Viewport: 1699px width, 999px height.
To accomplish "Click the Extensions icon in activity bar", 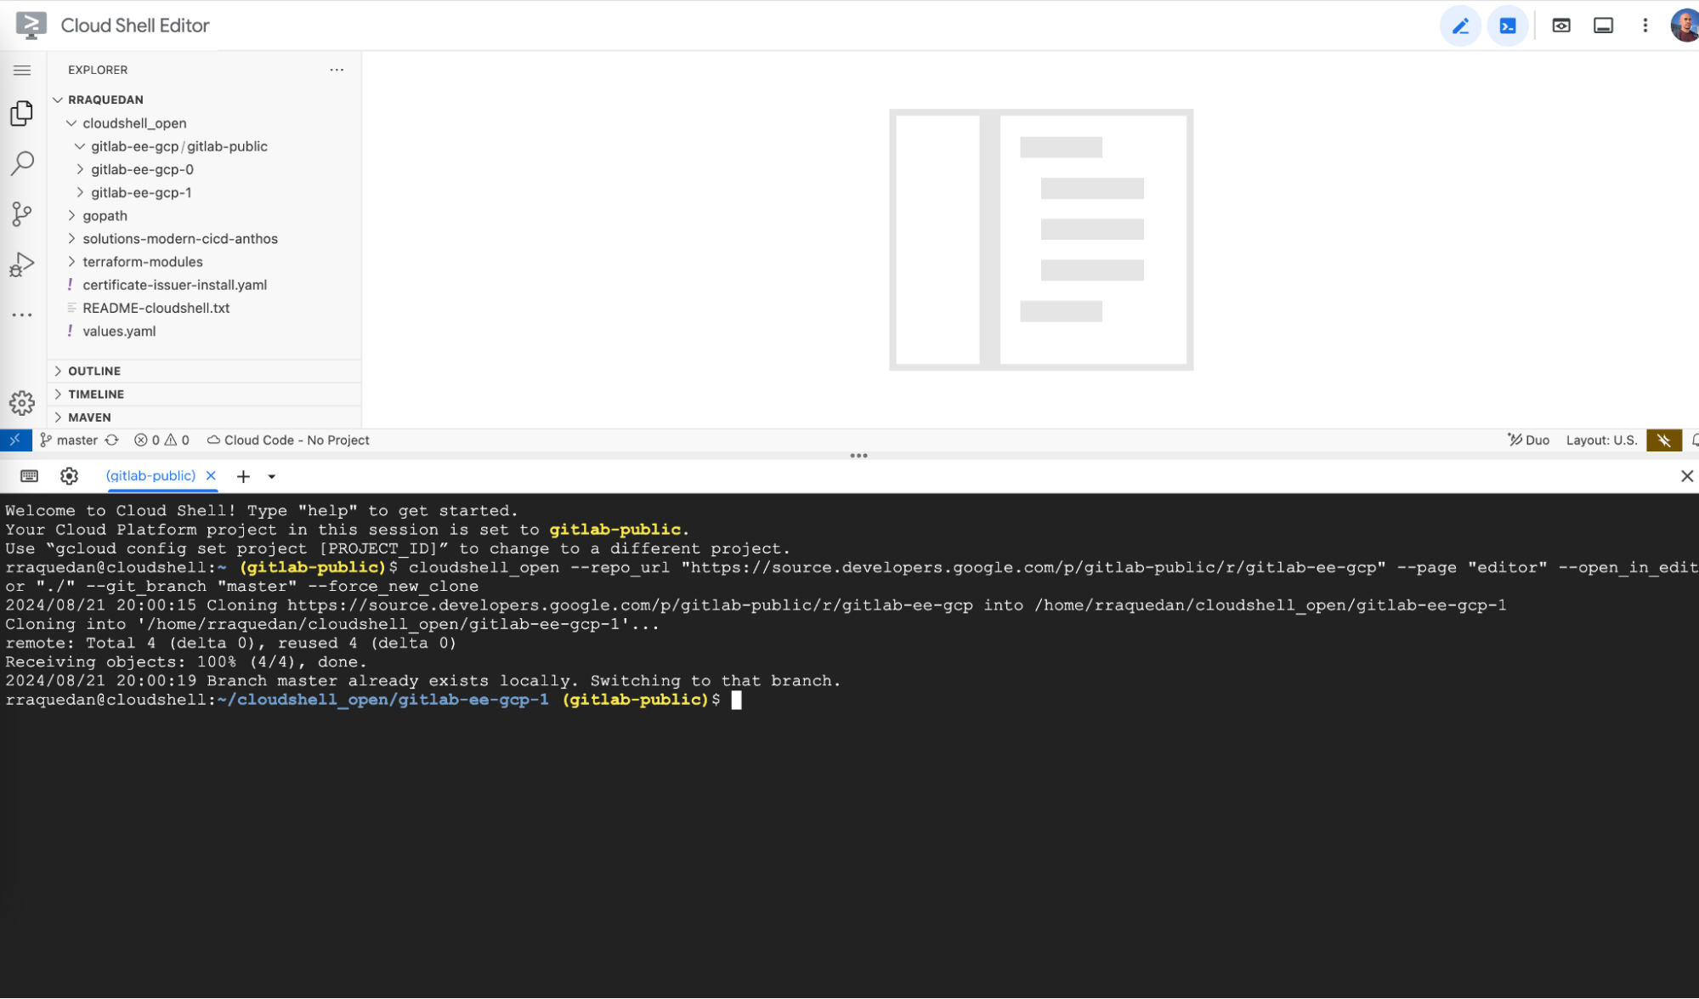I will coord(23,311).
